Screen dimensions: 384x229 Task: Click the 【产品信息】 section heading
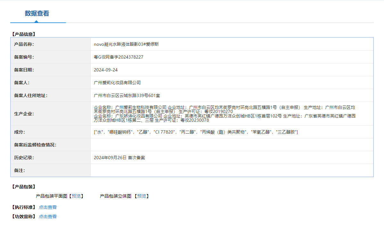pyautogui.click(x=24, y=34)
